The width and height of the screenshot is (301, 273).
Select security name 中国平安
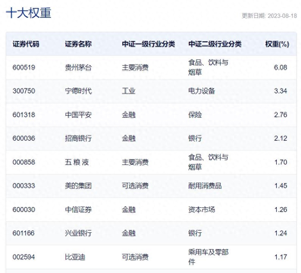click(x=78, y=115)
